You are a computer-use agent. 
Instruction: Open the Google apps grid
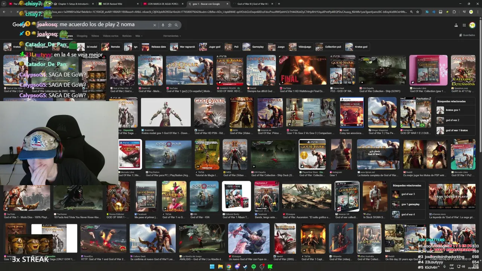464,25
